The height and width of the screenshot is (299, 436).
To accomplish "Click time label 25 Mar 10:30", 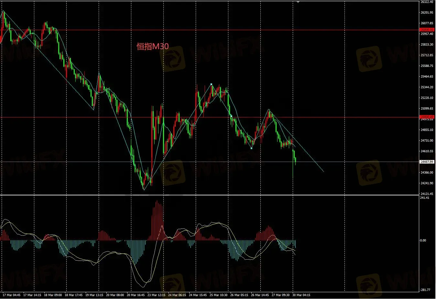I will pyautogui.click(x=218, y=295).
